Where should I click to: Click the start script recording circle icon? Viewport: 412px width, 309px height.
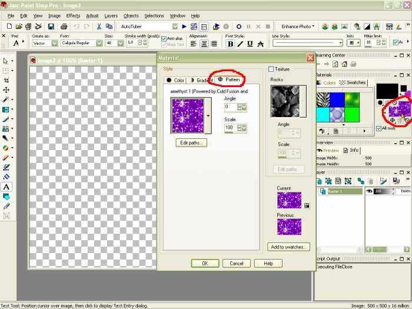click(x=239, y=26)
